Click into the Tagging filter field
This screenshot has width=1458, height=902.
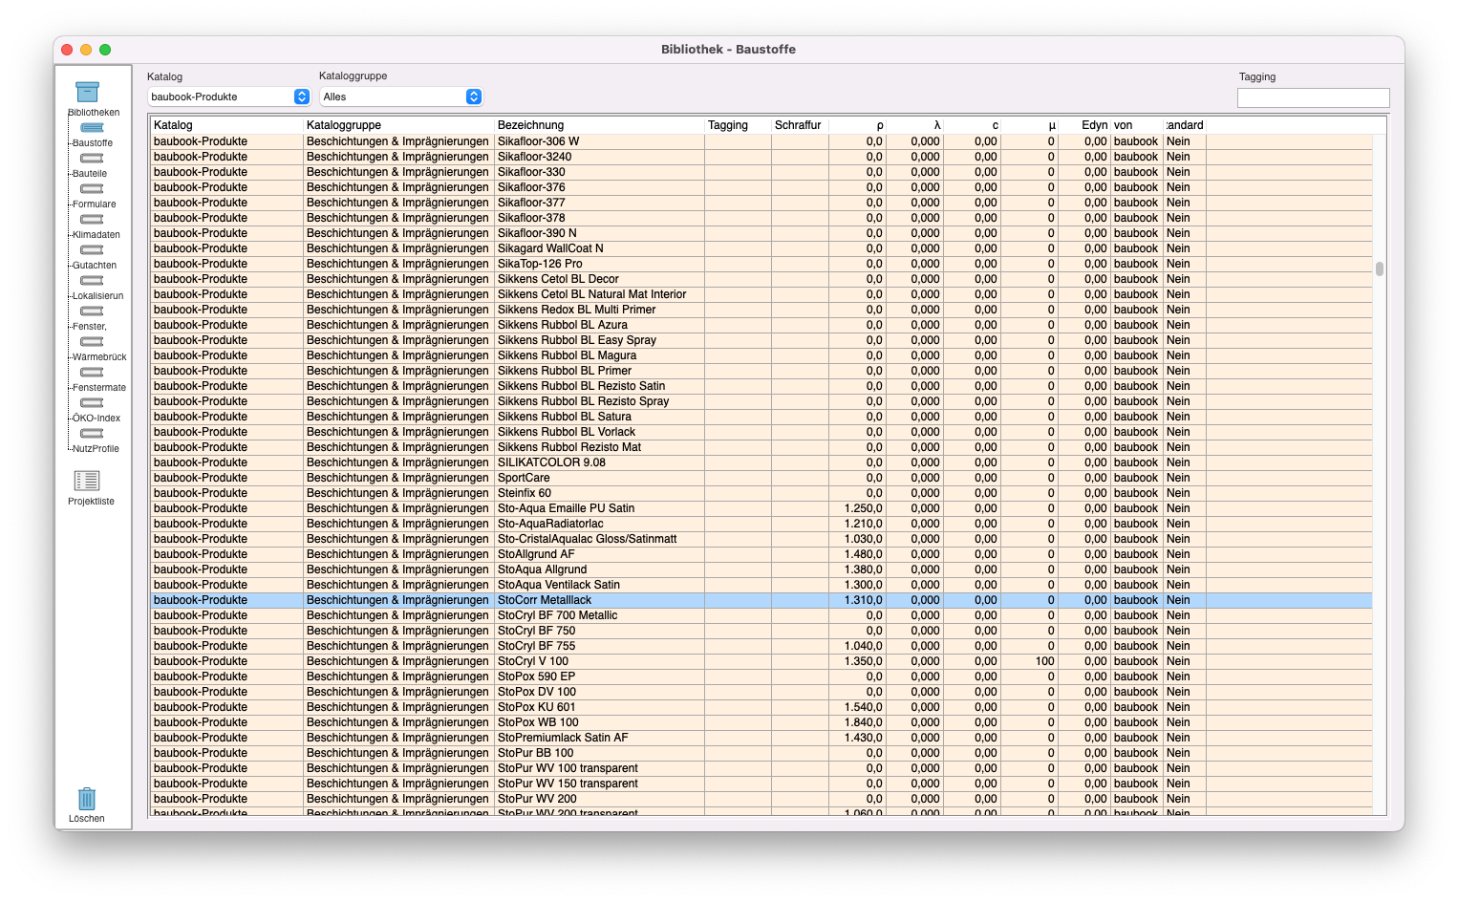point(1313,97)
